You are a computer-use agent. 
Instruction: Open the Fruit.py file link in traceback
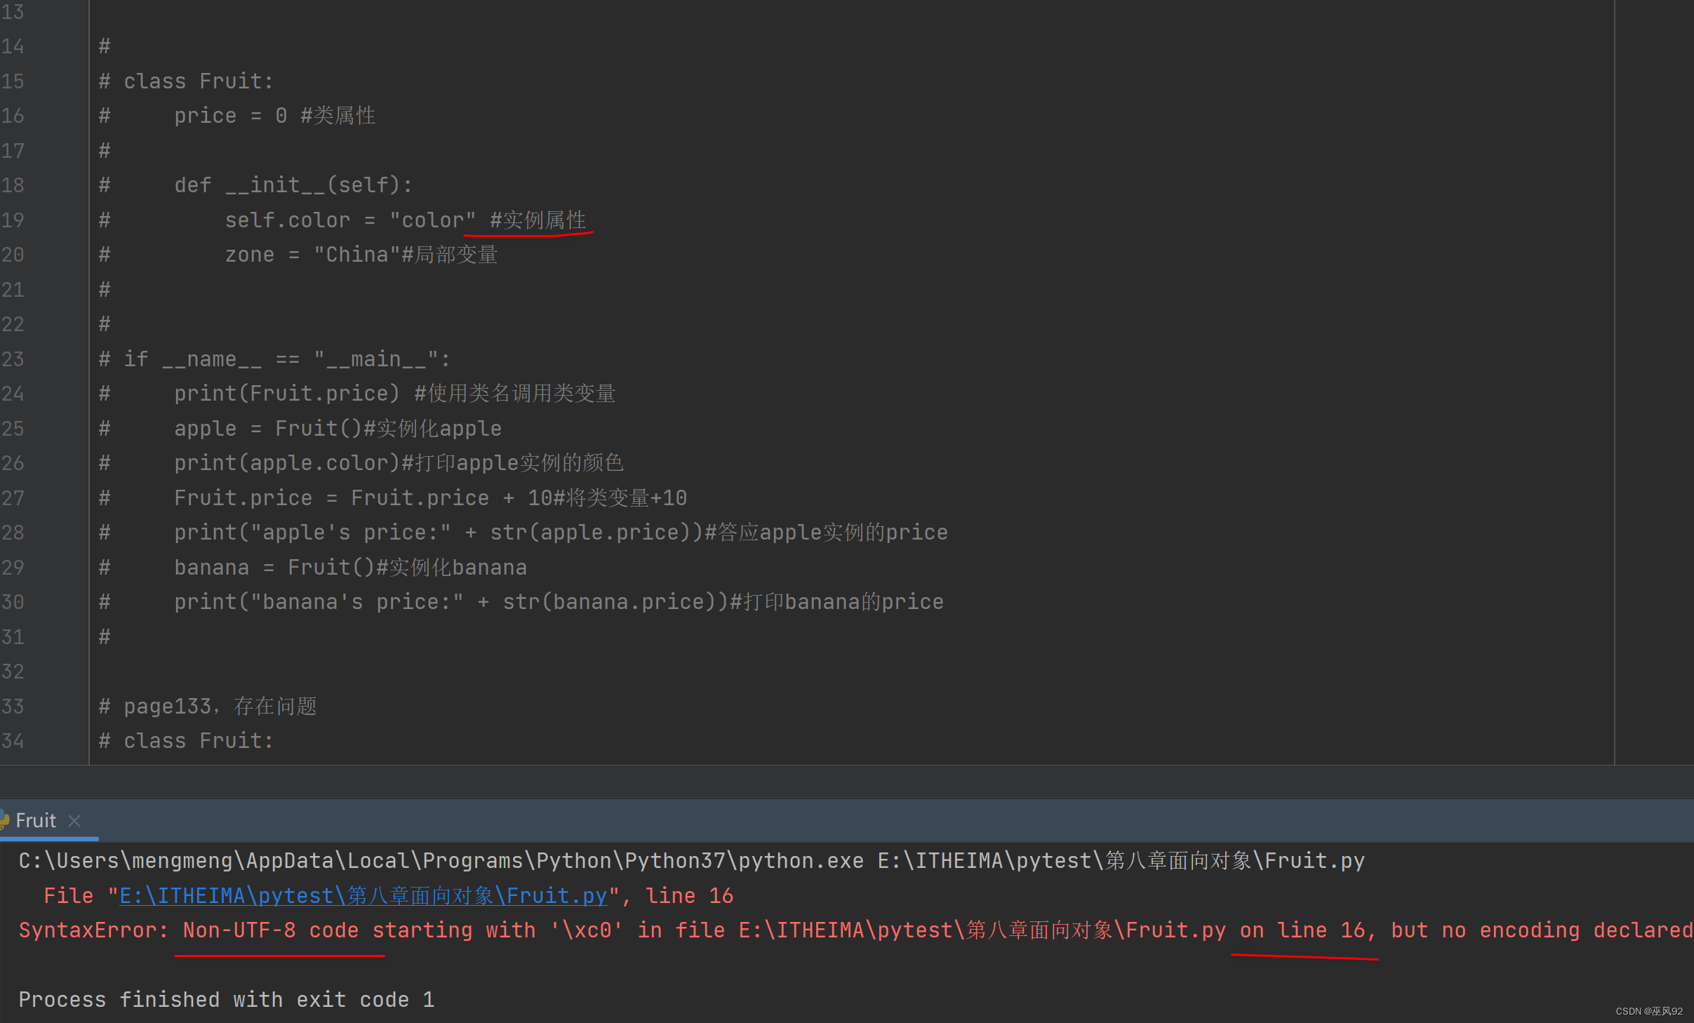(x=363, y=895)
